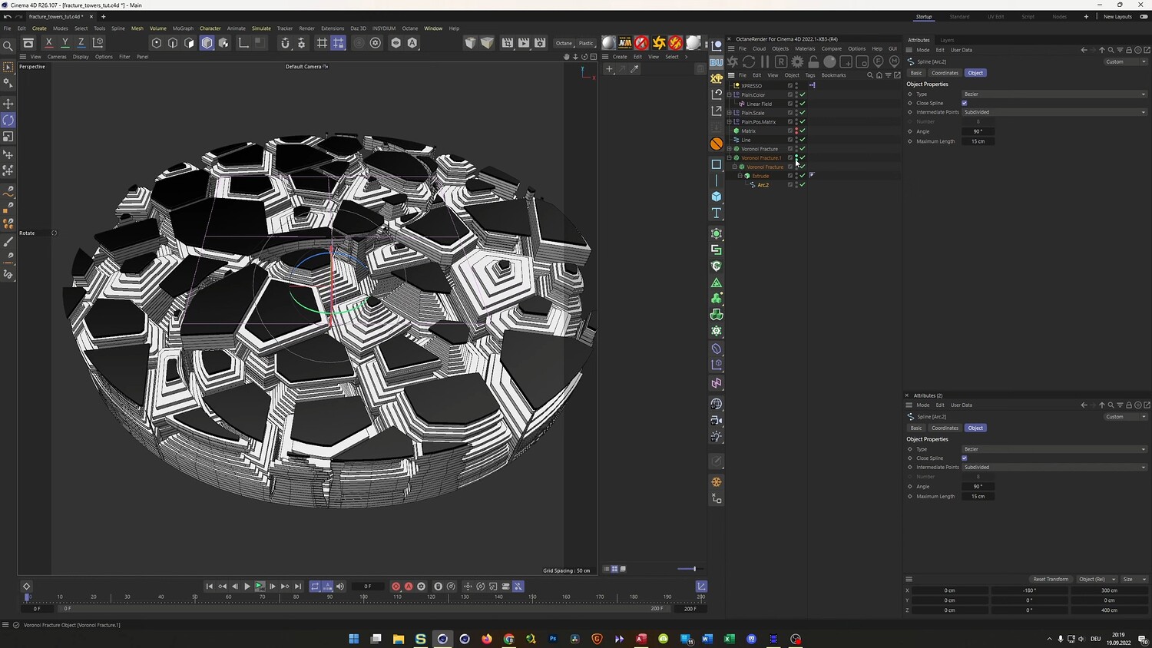Switch to the Layers tab

coord(947,40)
